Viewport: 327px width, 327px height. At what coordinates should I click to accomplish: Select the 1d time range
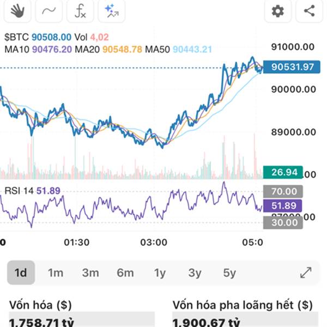tap(21, 272)
